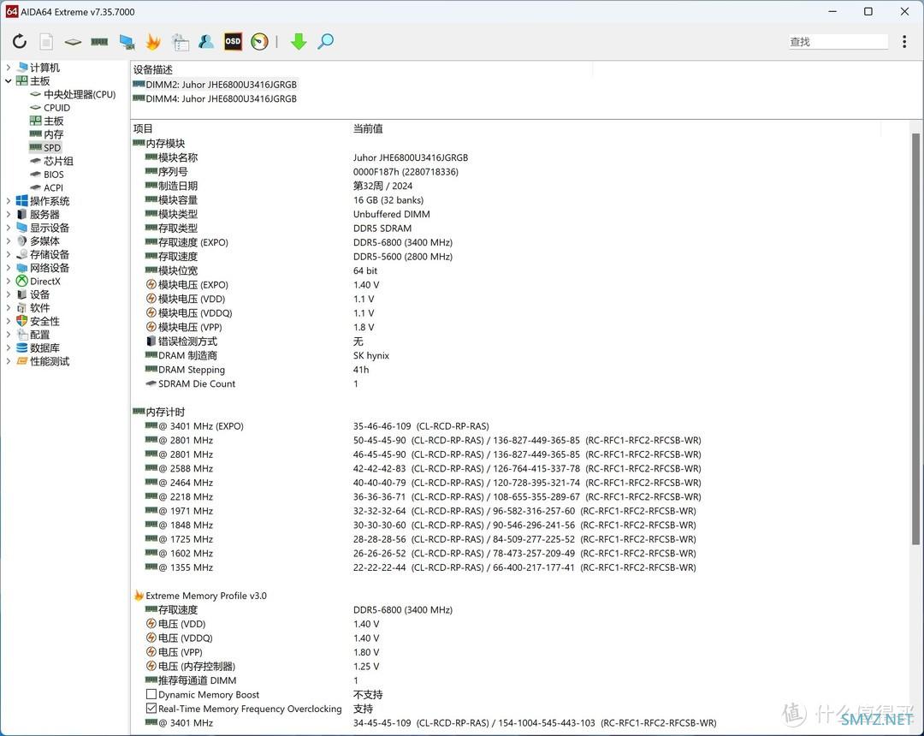Screen dimensions: 924x736
Task: Select 内存 under 主板
Action: tap(54, 134)
